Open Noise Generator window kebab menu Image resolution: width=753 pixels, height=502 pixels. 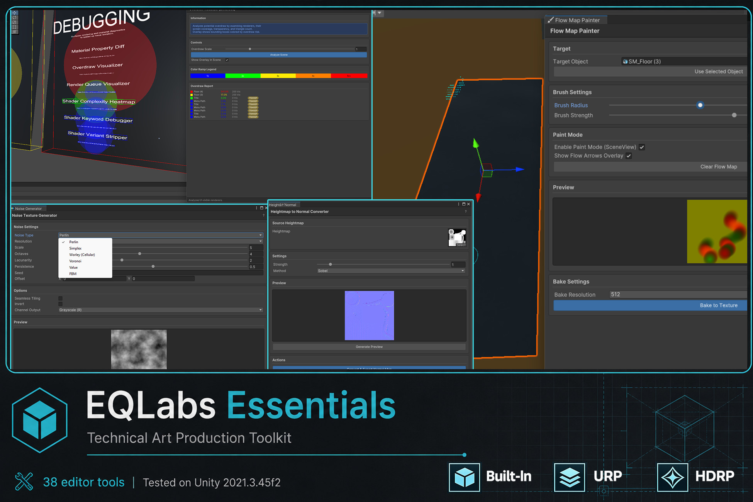tap(256, 208)
